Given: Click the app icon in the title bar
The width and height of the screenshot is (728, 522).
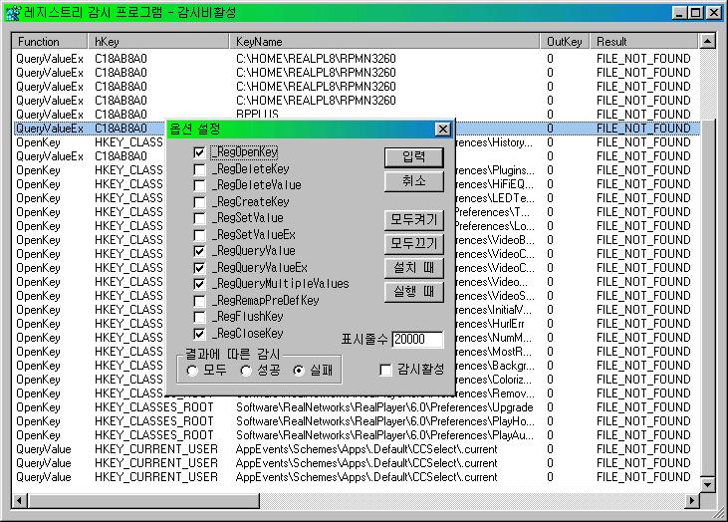Looking at the screenshot, I should tap(13, 13).
